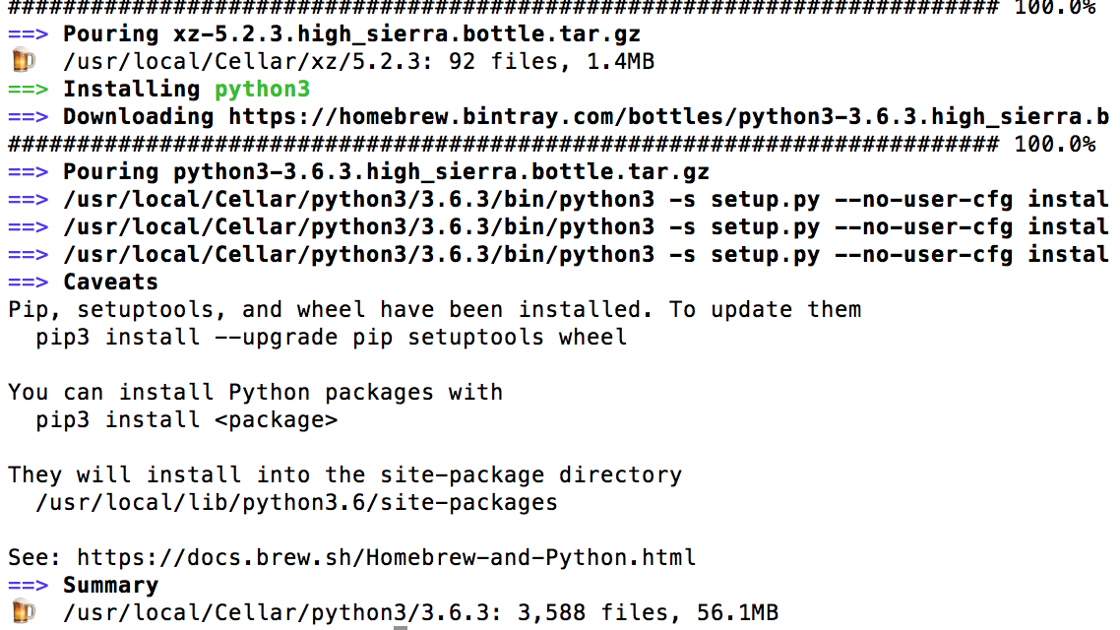Image resolution: width=1120 pixels, height=630 pixels.
Task: Click the /usr/local/Cellar/xz/5.2.3 path text
Action: tap(248, 62)
